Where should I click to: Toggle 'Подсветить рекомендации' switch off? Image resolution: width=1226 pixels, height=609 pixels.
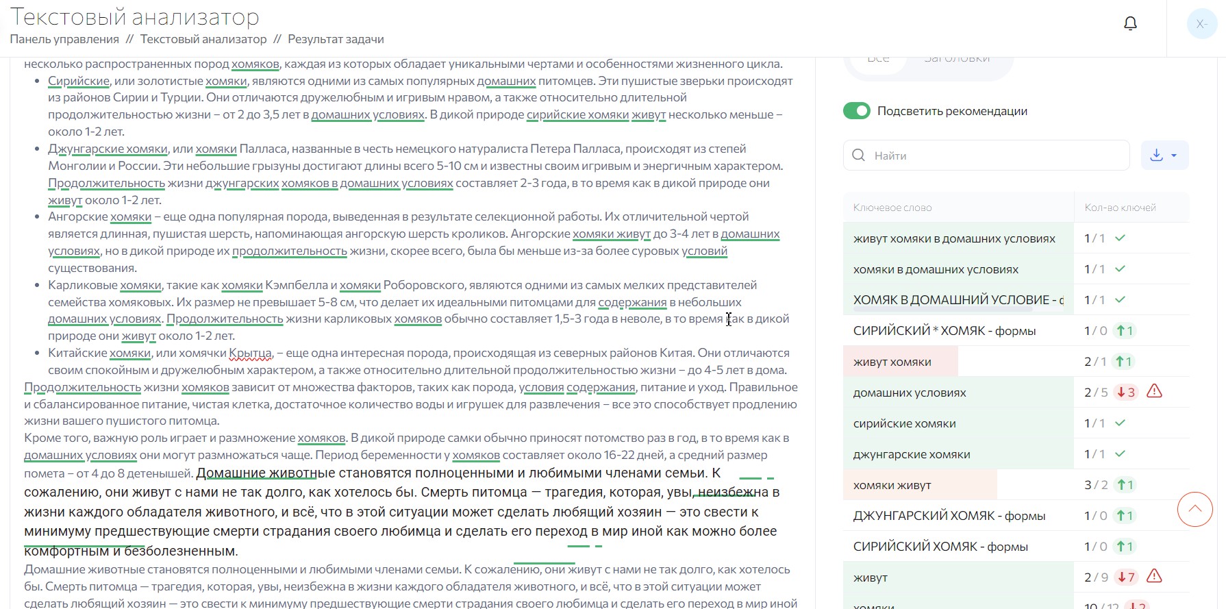point(856,111)
